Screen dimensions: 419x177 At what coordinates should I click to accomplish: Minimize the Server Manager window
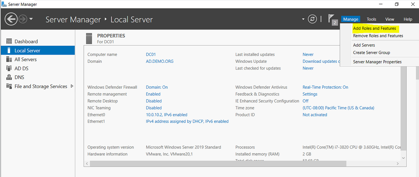[x=380, y=4]
